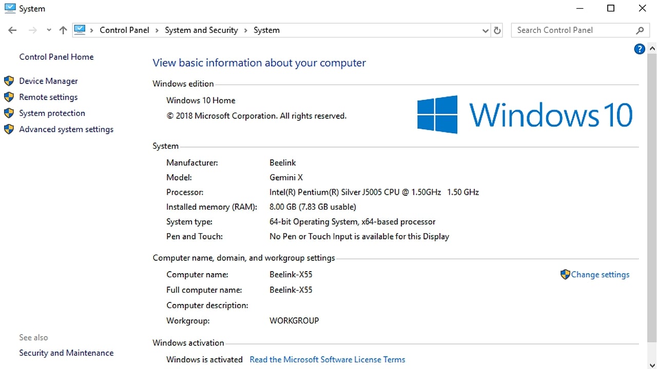The width and height of the screenshot is (657, 369).
Task: Open Remote settings link
Action: click(48, 97)
